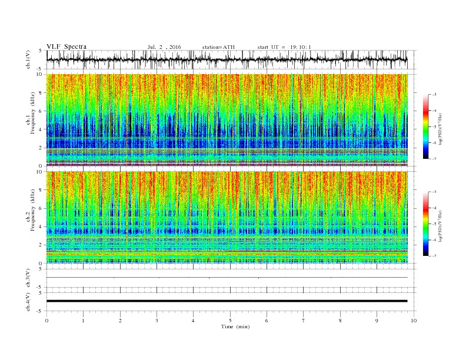Click the '-3' value on ch.1 colorbar scale
Screen dimensions: 466x360
coord(434,95)
